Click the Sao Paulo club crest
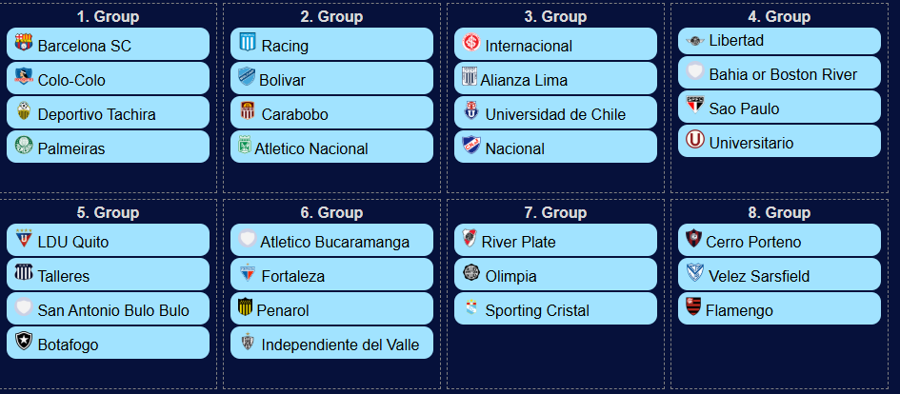The image size is (900, 394). pyautogui.click(x=695, y=105)
